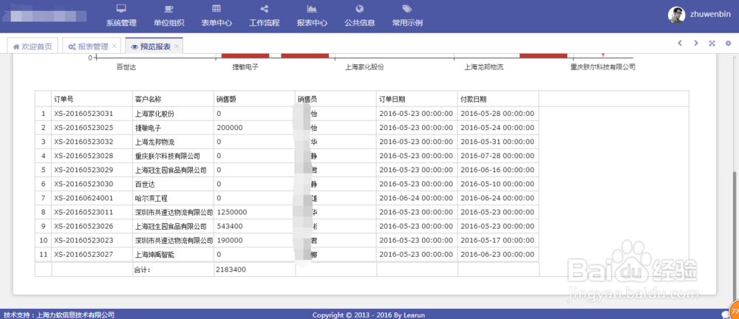Open 公共信息 globe icon

click(x=360, y=8)
